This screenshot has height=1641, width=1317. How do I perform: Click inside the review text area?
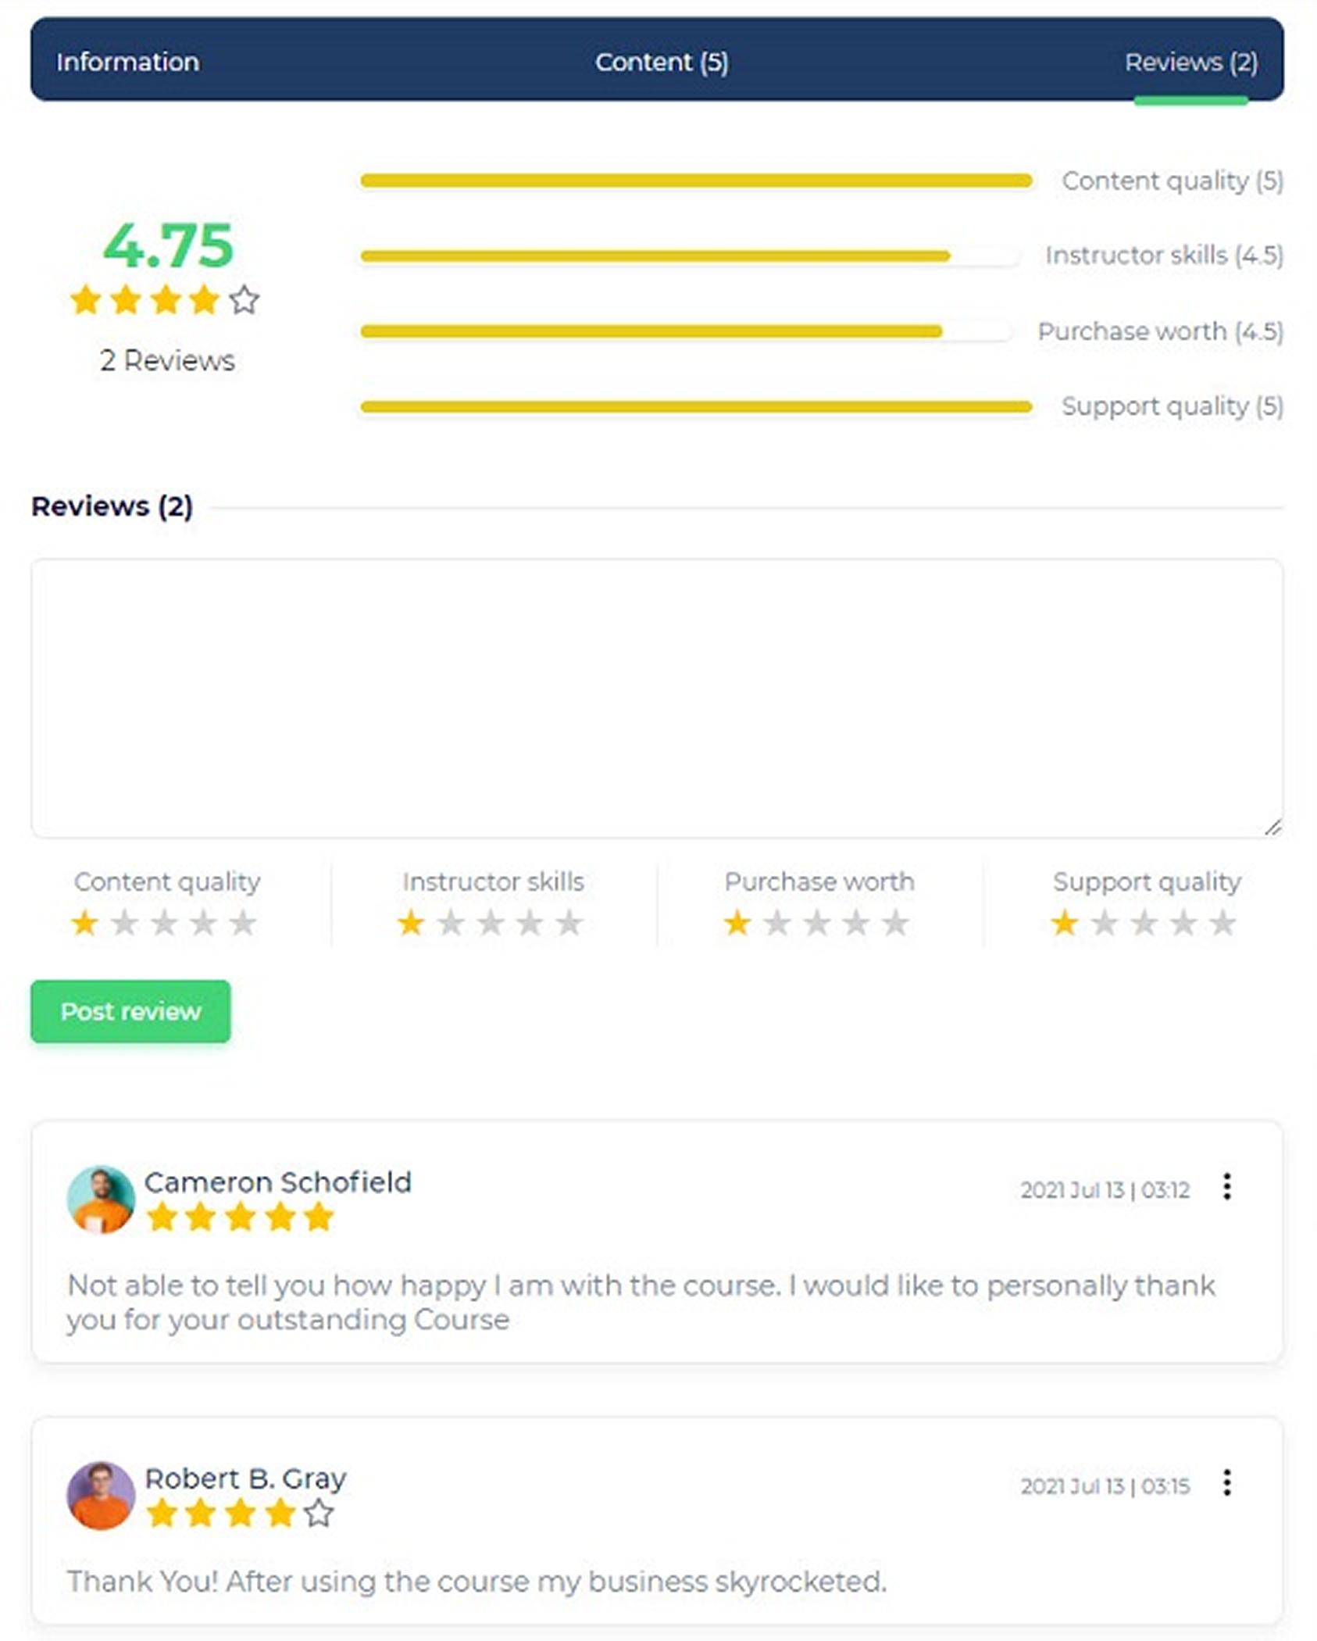tap(656, 698)
